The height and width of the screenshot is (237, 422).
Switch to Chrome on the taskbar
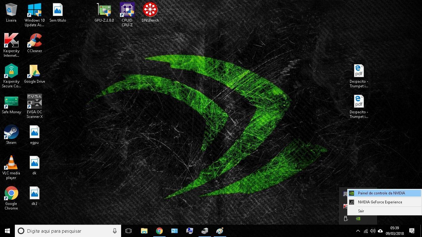pos(159,231)
